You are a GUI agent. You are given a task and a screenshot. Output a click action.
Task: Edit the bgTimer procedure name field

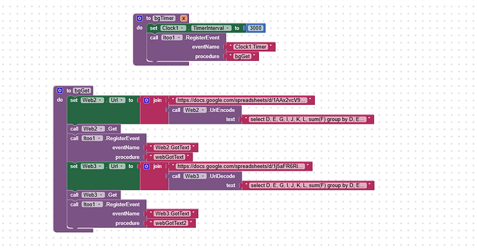164,18
